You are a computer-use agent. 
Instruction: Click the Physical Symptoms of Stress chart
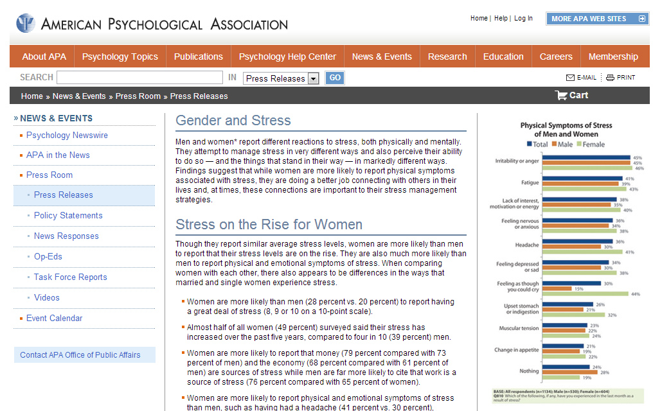tap(566, 261)
